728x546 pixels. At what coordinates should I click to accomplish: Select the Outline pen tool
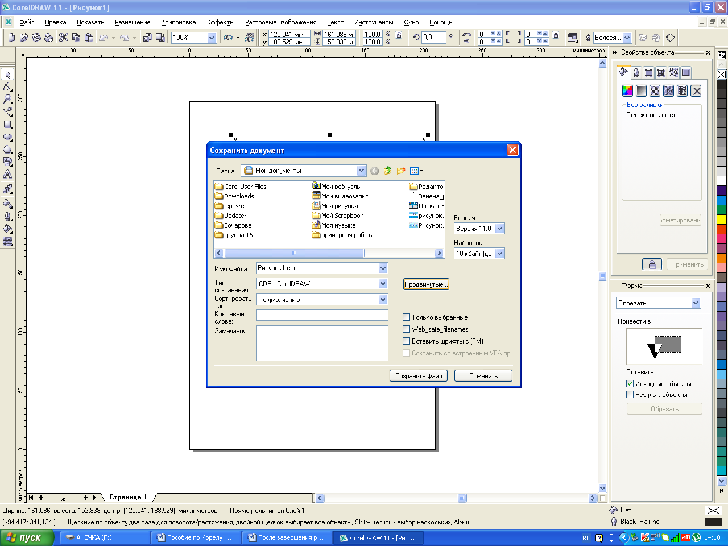point(8,216)
